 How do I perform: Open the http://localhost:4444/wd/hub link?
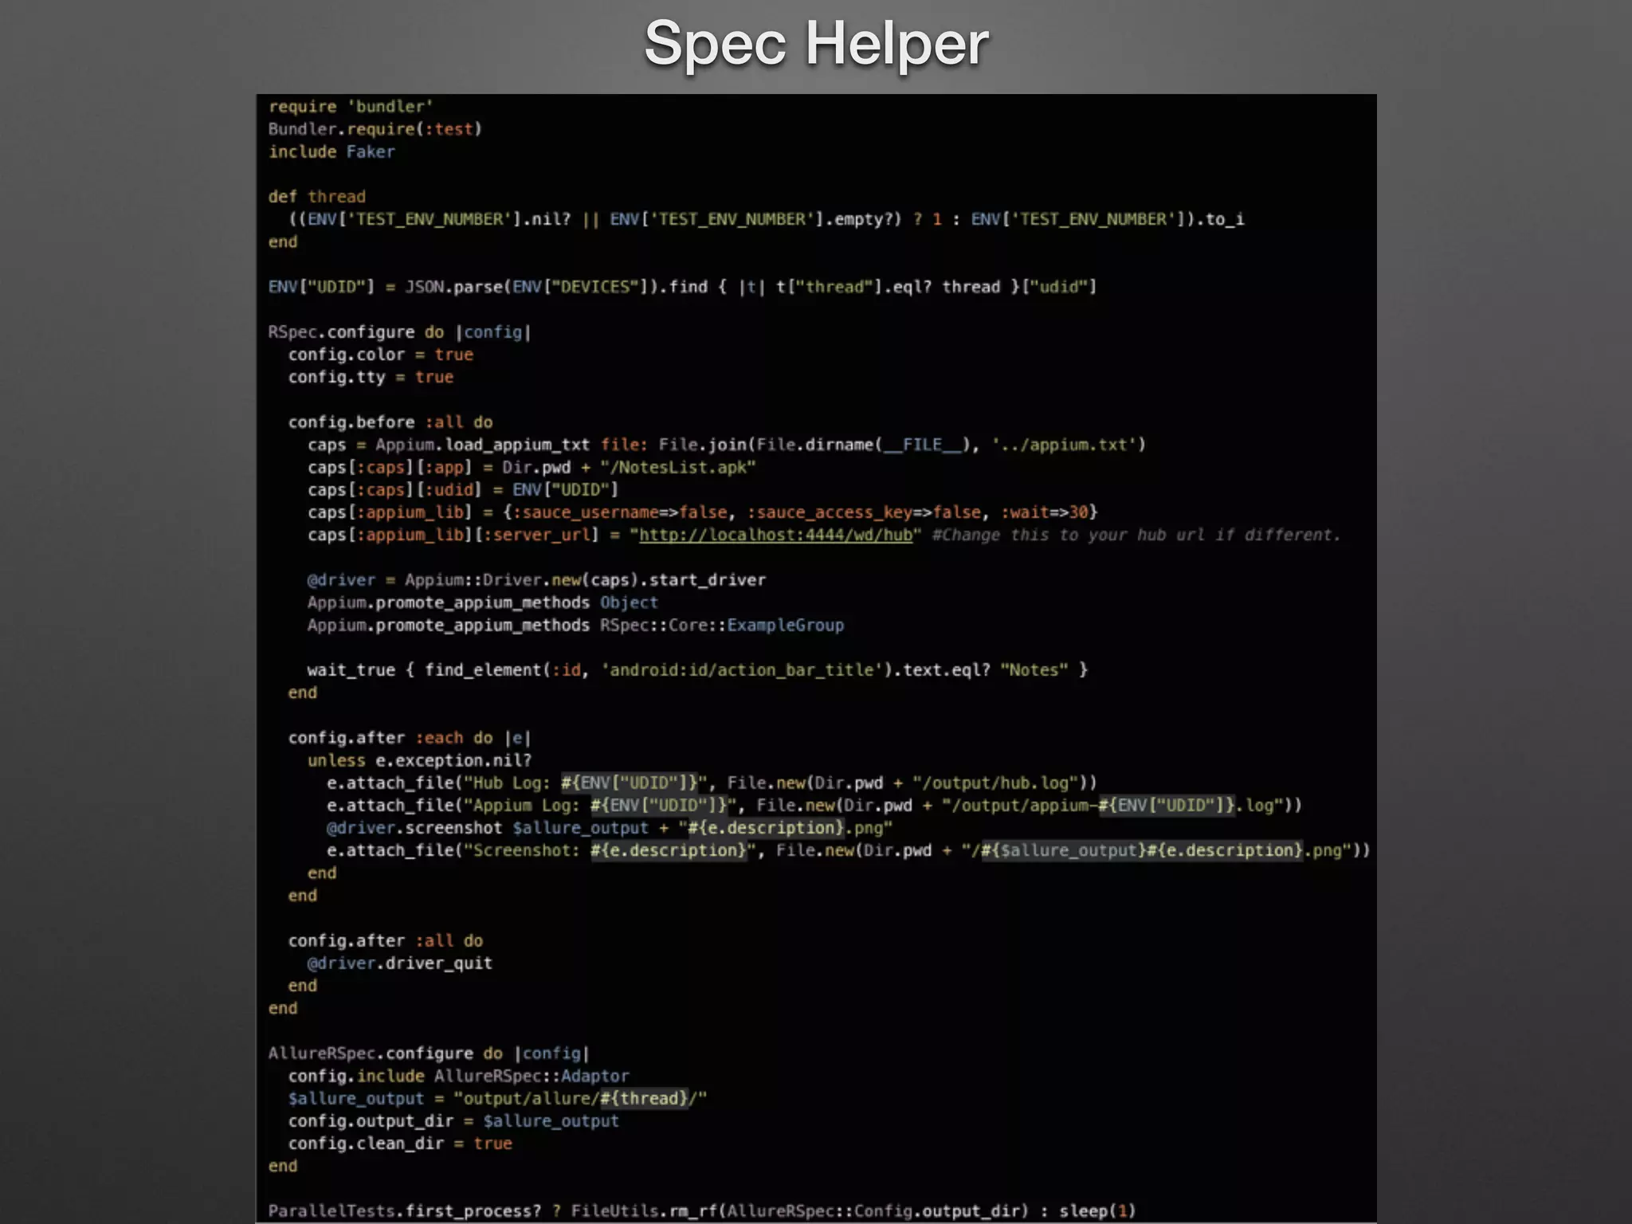pyautogui.click(x=775, y=535)
